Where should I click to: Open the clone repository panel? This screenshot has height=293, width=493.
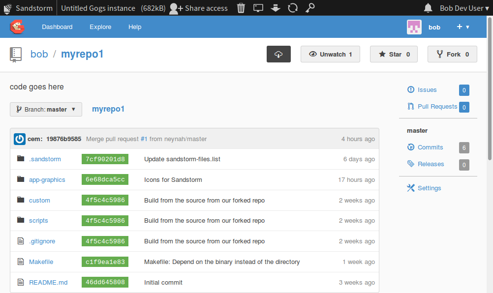click(278, 54)
